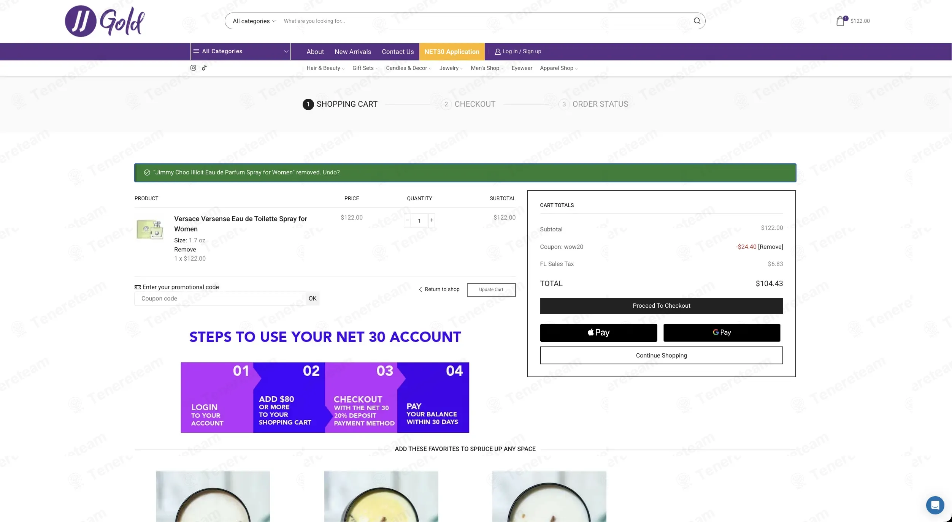The image size is (952, 522).
Task: Click the Versace quantity field
Action: click(x=419, y=220)
